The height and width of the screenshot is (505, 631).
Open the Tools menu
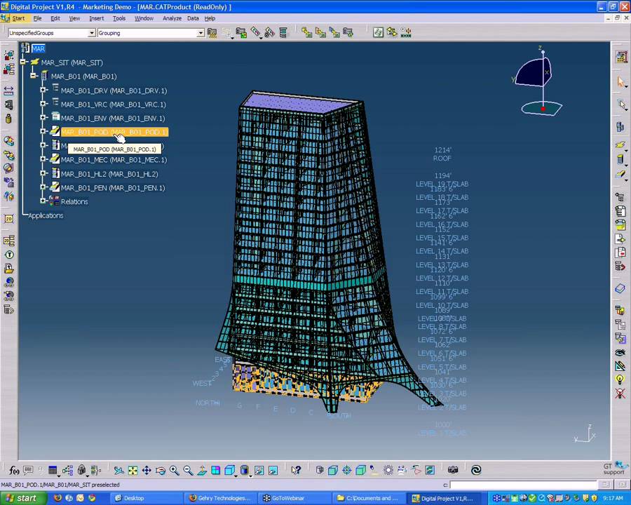tap(119, 18)
